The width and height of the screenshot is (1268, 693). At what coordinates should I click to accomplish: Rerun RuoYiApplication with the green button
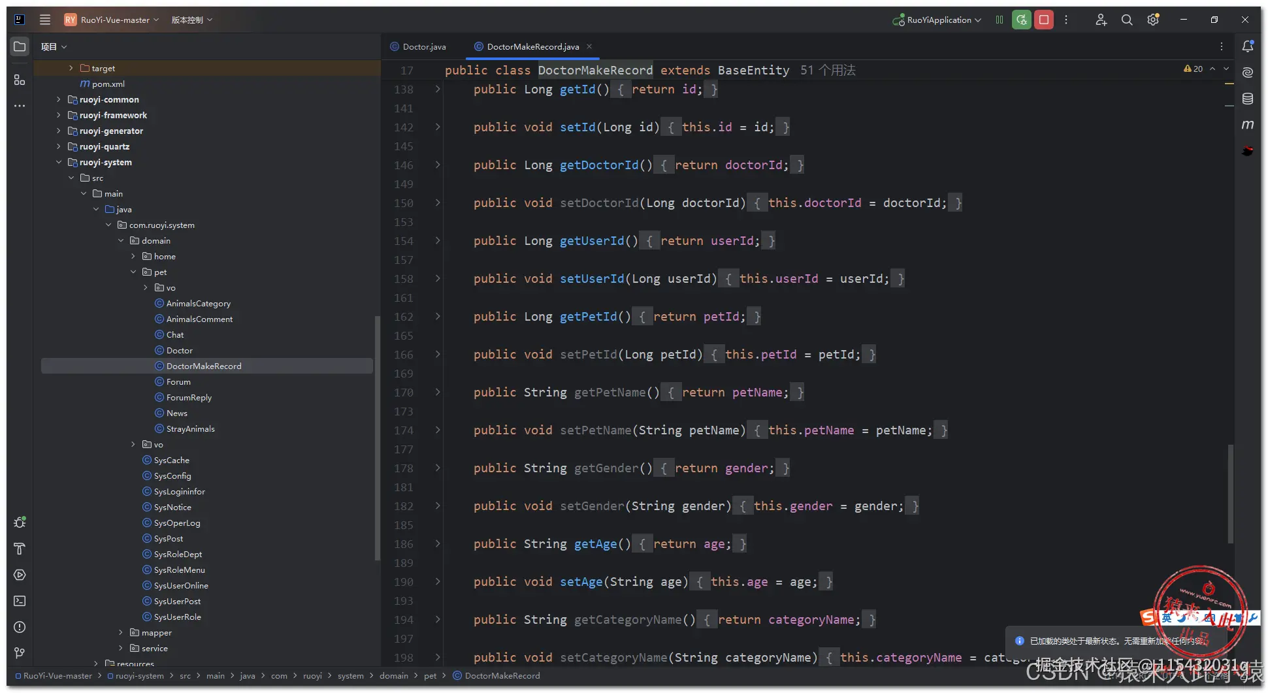pos(1022,20)
